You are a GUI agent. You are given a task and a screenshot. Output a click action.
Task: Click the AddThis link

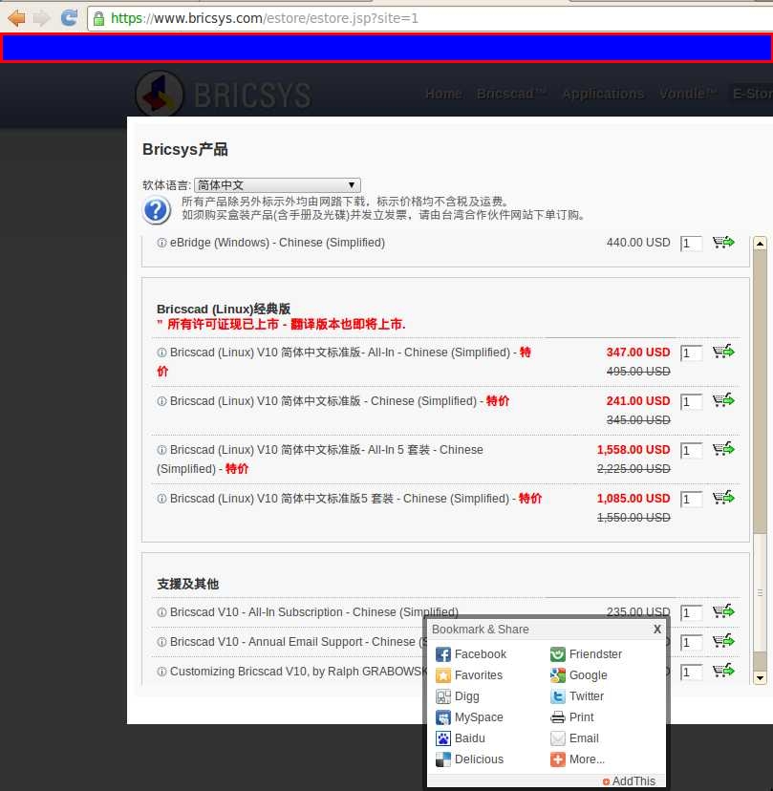[x=630, y=781]
